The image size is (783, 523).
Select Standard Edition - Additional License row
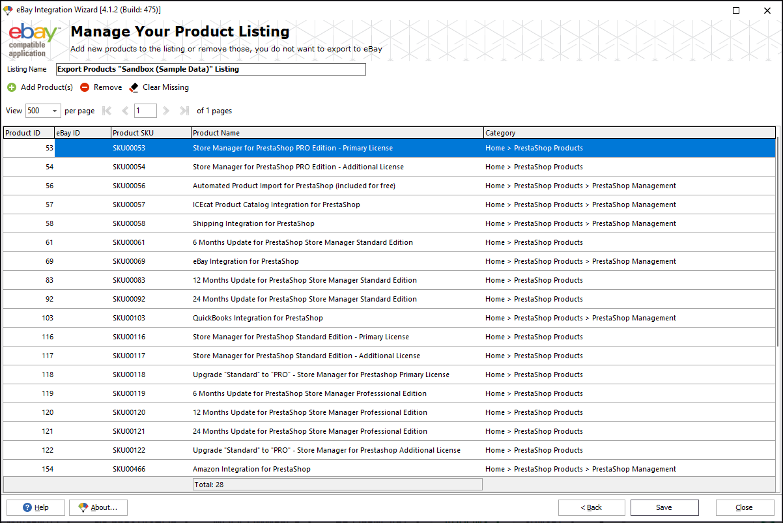click(390, 356)
